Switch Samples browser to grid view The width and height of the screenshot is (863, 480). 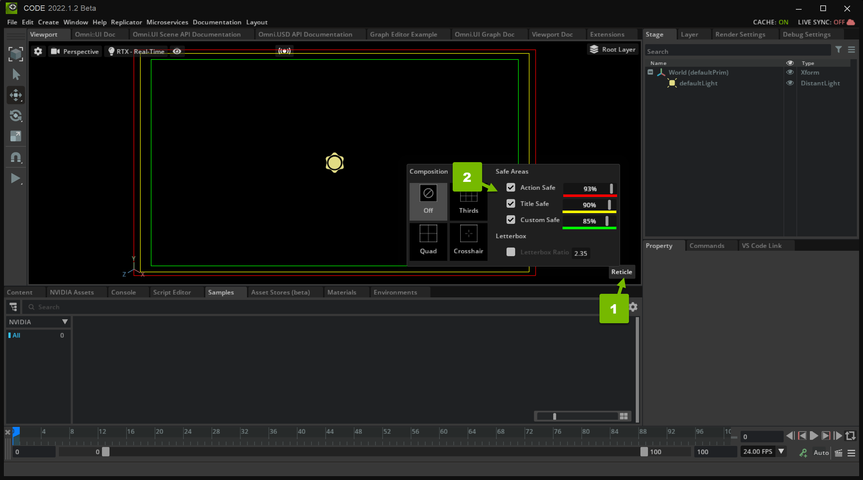point(624,416)
